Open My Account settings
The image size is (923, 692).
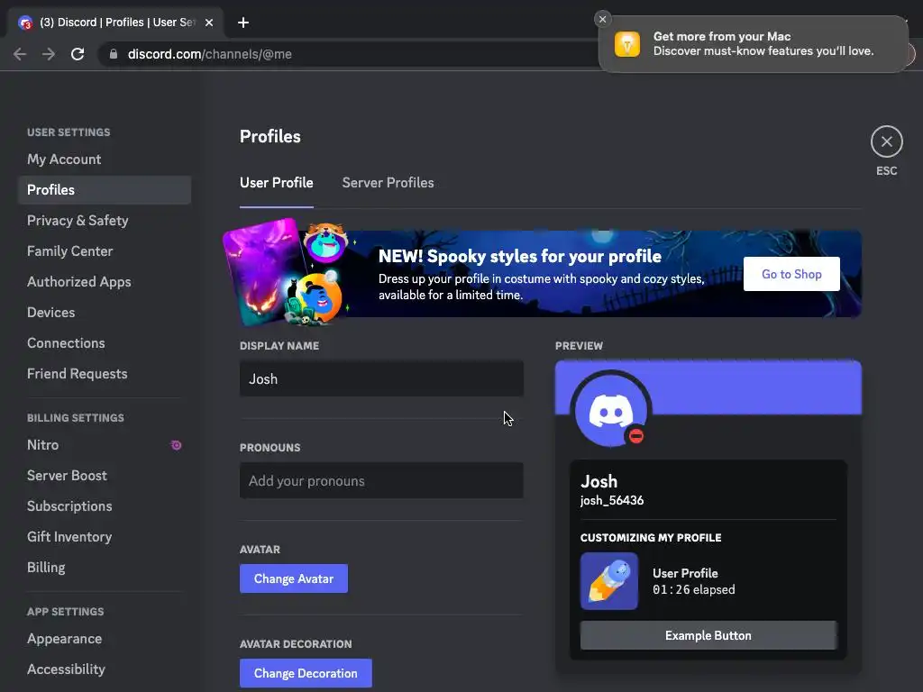105,159
